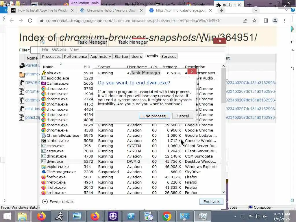Select the Camera.exe process icon

(44, 83)
